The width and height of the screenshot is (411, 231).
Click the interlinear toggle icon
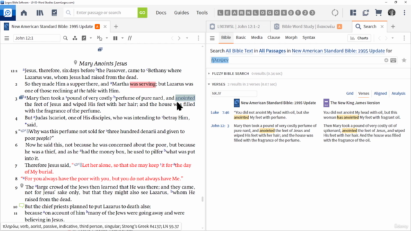coord(100,38)
